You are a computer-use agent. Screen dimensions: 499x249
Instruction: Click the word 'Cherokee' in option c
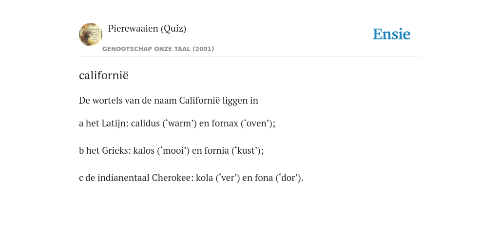pos(171,178)
